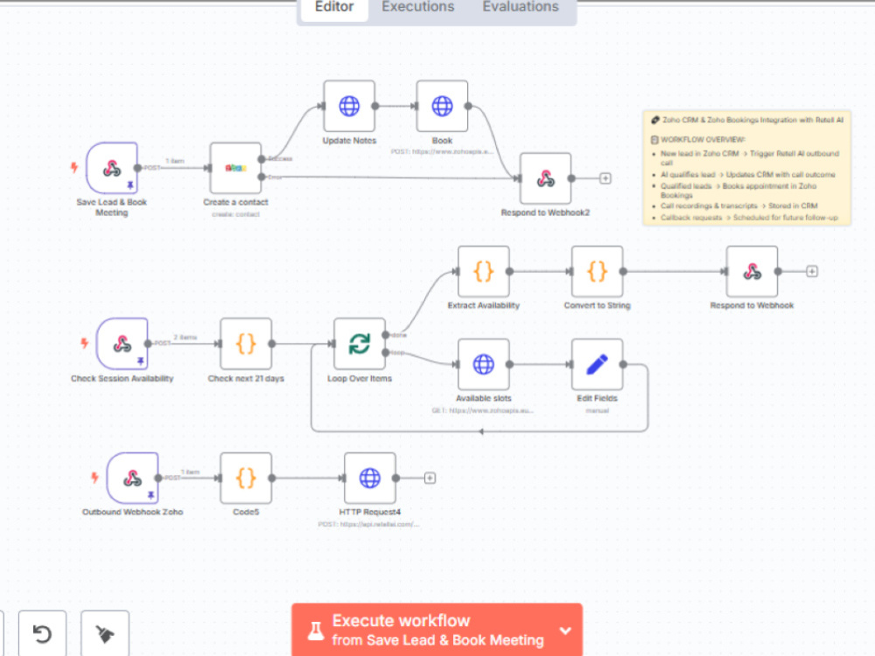
Task: Open the Extract Availability code node
Action: tap(483, 272)
